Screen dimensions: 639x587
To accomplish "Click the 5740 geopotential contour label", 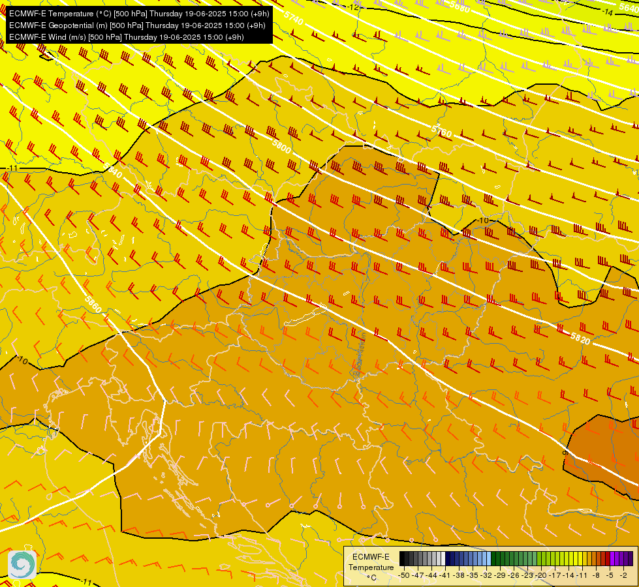I will [294, 18].
